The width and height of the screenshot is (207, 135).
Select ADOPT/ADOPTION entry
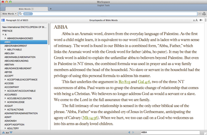[x=14, y=124]
